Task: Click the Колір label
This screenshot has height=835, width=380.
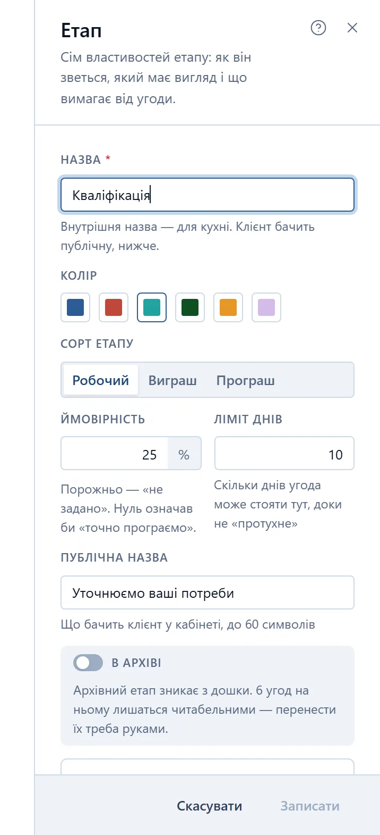Action: tap(79, 275)
